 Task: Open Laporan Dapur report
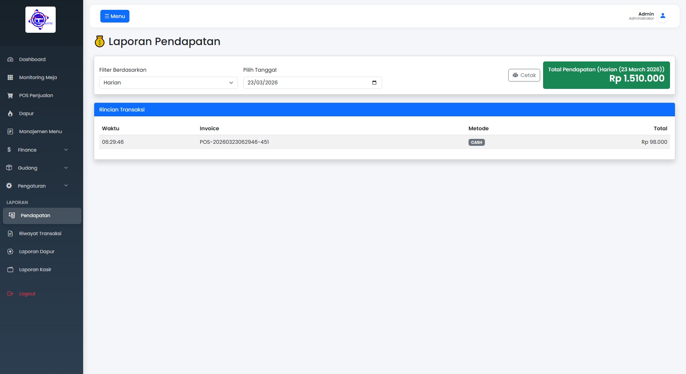click(x=37, y=252)
